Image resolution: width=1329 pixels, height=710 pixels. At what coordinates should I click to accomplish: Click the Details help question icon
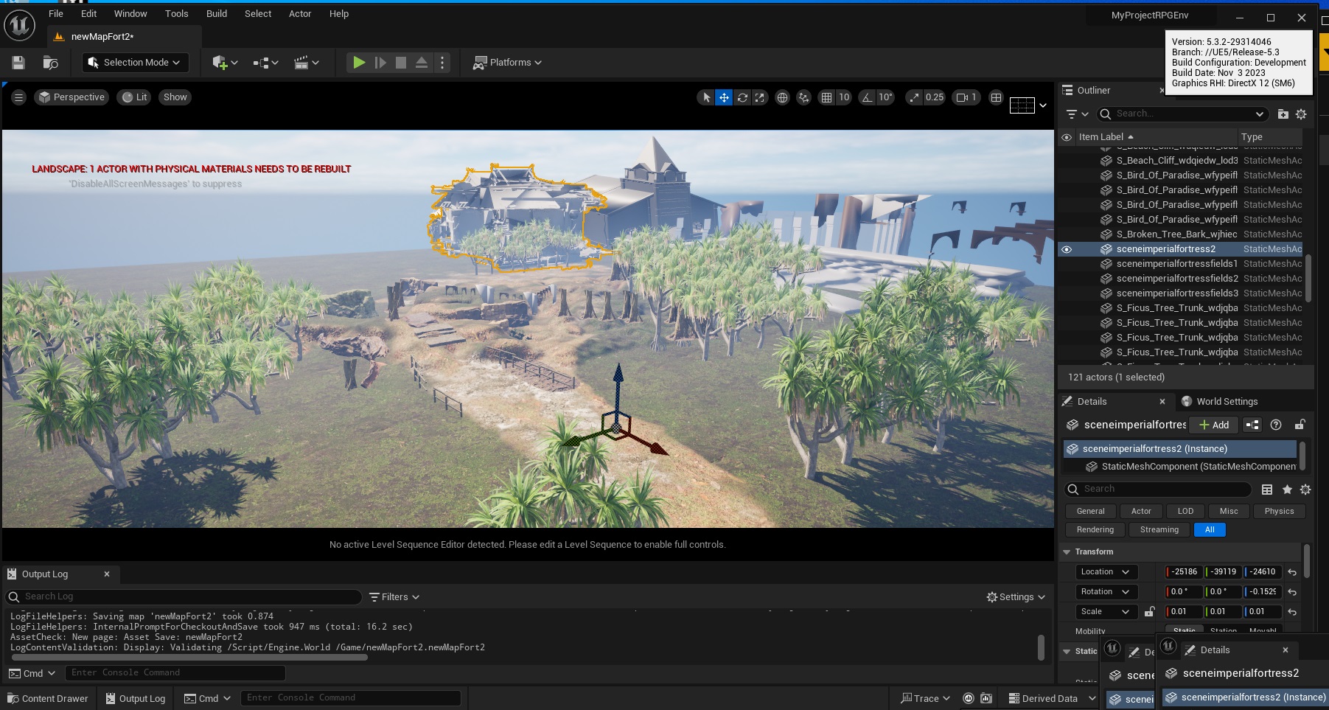tap(1276, 425)
